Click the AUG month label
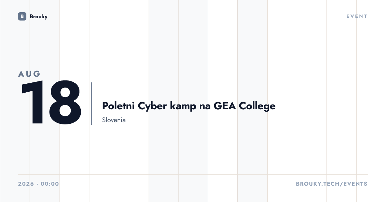386x202 pixels. pyautogui.click(x=29, y=74)
